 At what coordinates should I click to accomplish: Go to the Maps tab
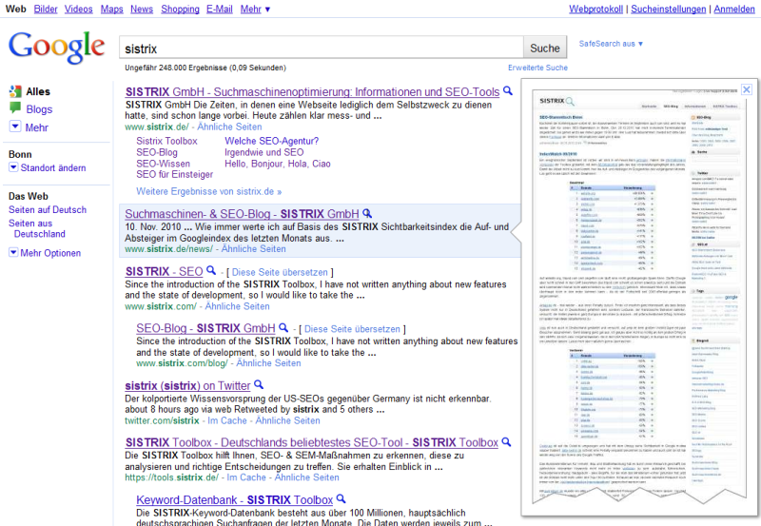(x=111, y=9)
